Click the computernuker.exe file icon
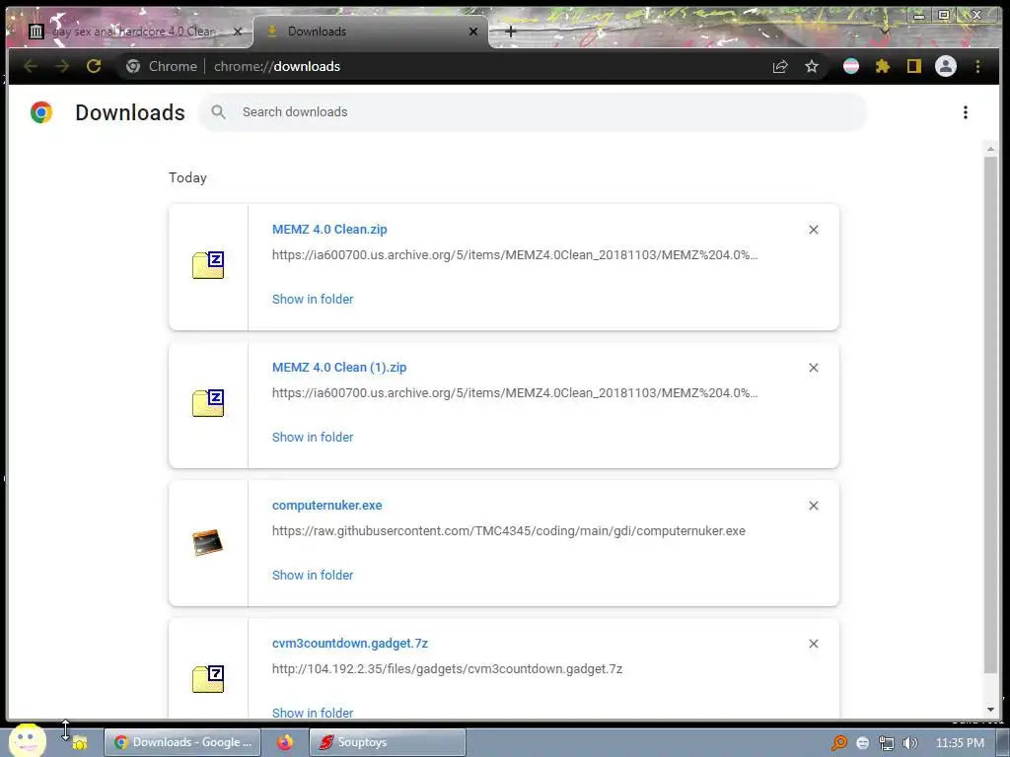1010x757 pixels. click(x=207, y=542)
